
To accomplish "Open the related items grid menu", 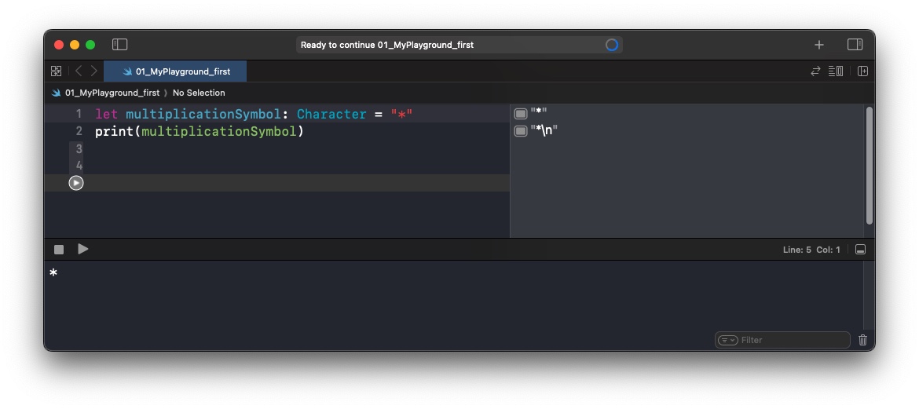I will [x=57, y=71].
